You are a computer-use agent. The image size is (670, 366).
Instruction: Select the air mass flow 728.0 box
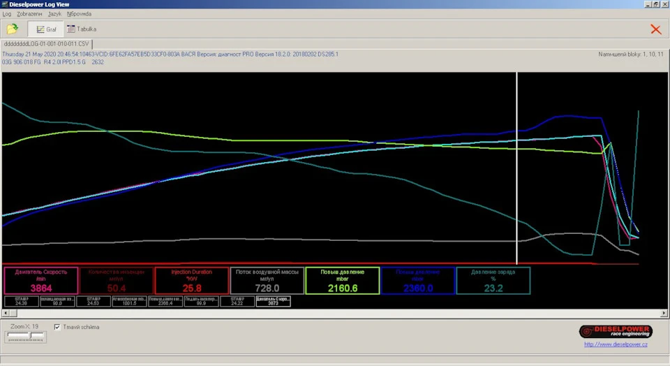[x=267, y=281]
